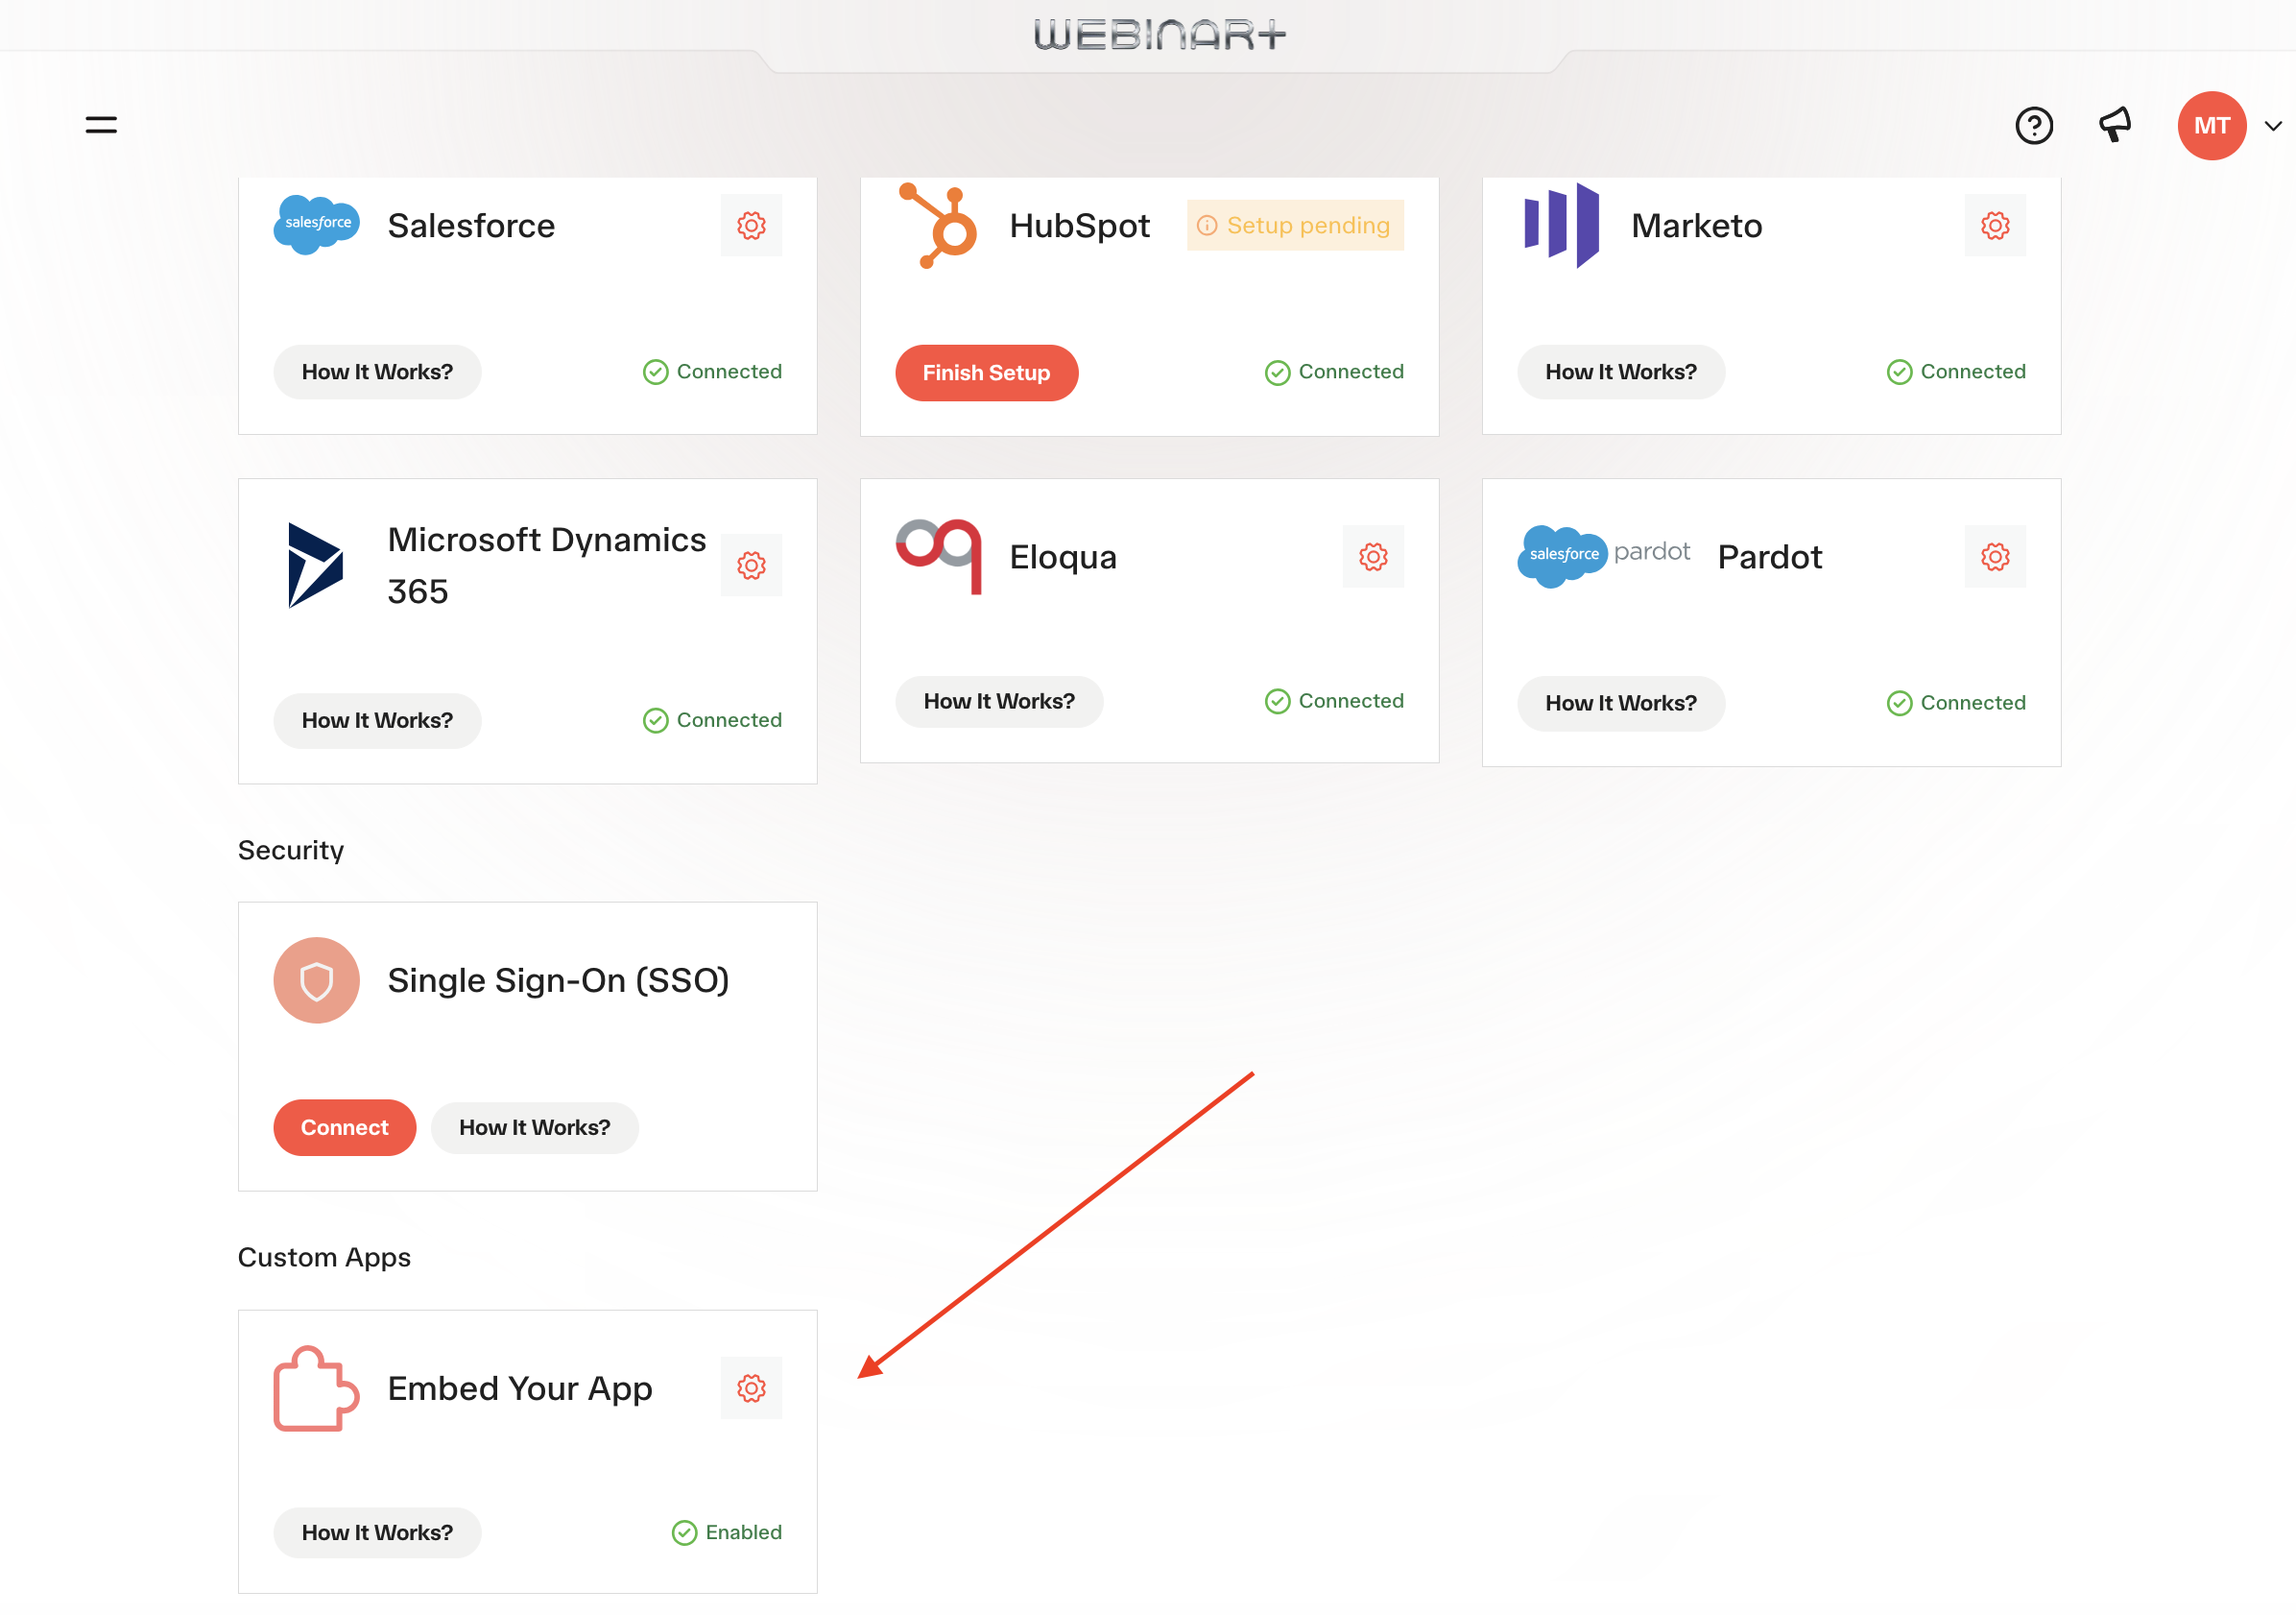Open Pardot settings gear
The image size is (2296, 1615).
click(x=1994, y=556)
